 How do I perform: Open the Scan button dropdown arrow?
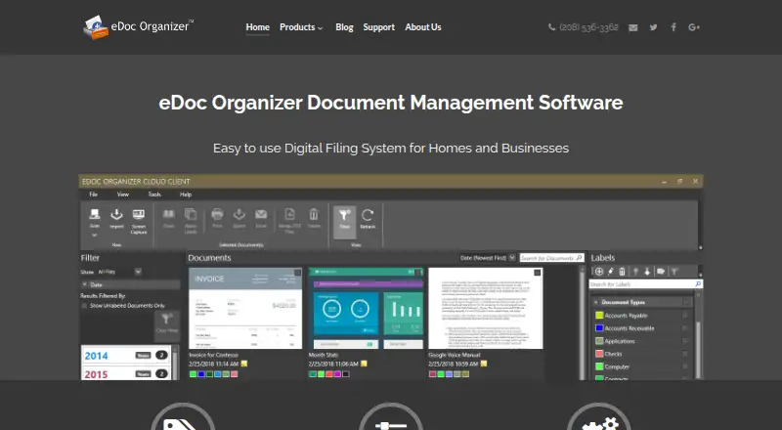click(94, 235)
